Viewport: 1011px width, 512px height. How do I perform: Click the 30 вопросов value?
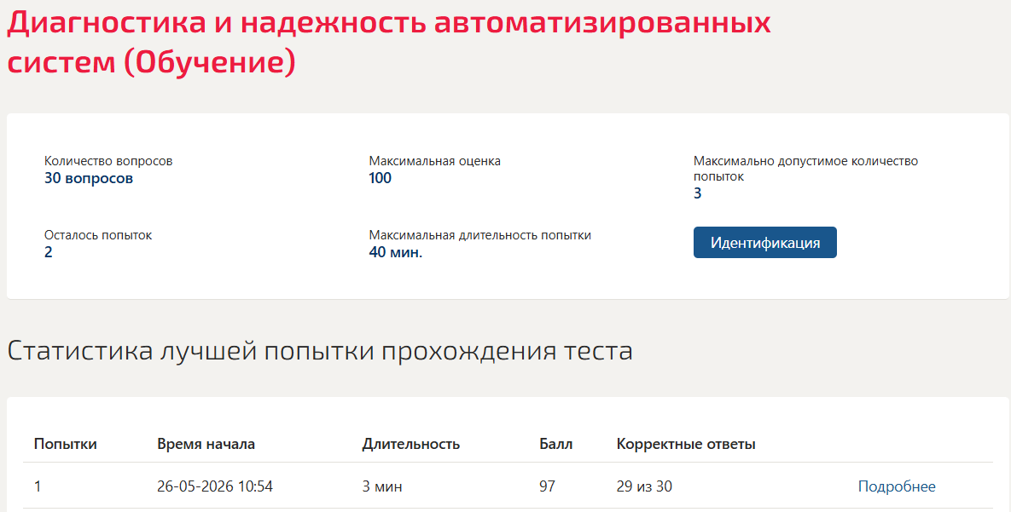pyautogui.click(x=89, y=178)
